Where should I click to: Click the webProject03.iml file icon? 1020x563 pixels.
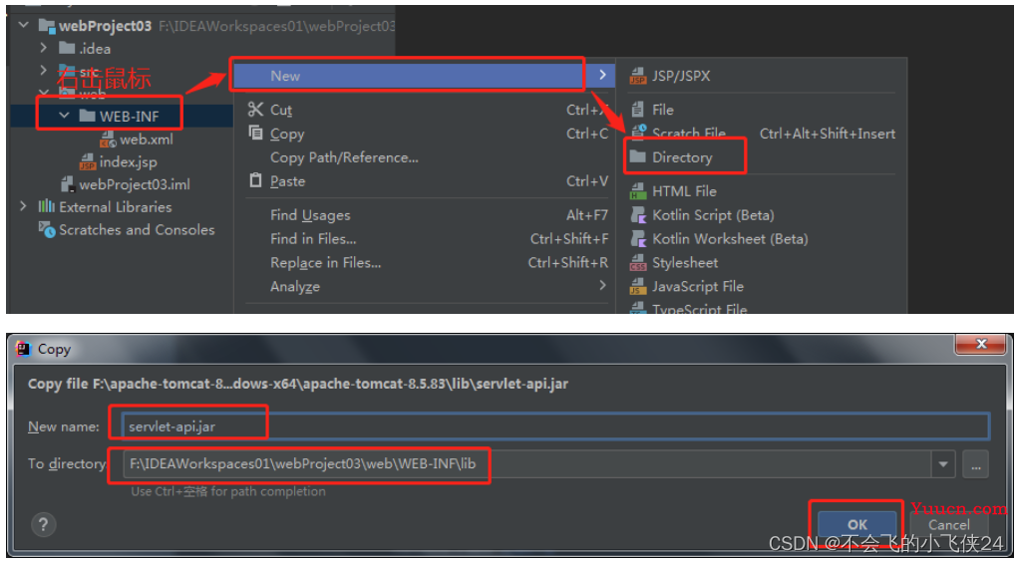point(68,184)
